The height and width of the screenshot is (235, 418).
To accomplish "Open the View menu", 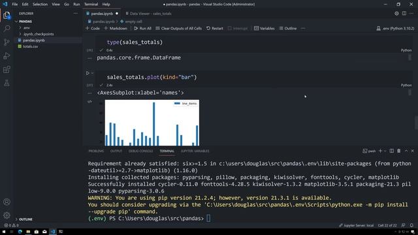I will coord(56,5).
